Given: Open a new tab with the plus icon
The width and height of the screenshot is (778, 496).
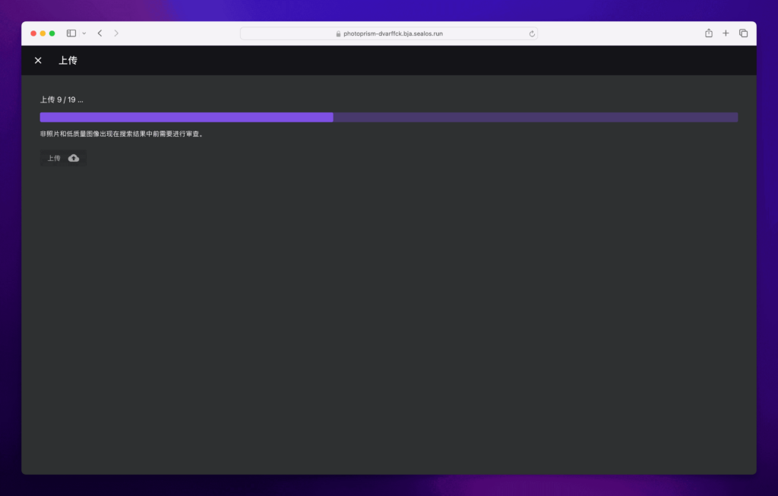Looking at the screenshot, I should [726, 33].
